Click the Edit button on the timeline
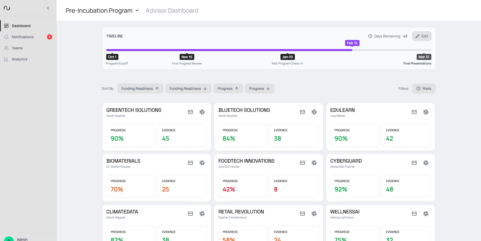This screenshot has height=241, width=481. (x=421, y=36)
